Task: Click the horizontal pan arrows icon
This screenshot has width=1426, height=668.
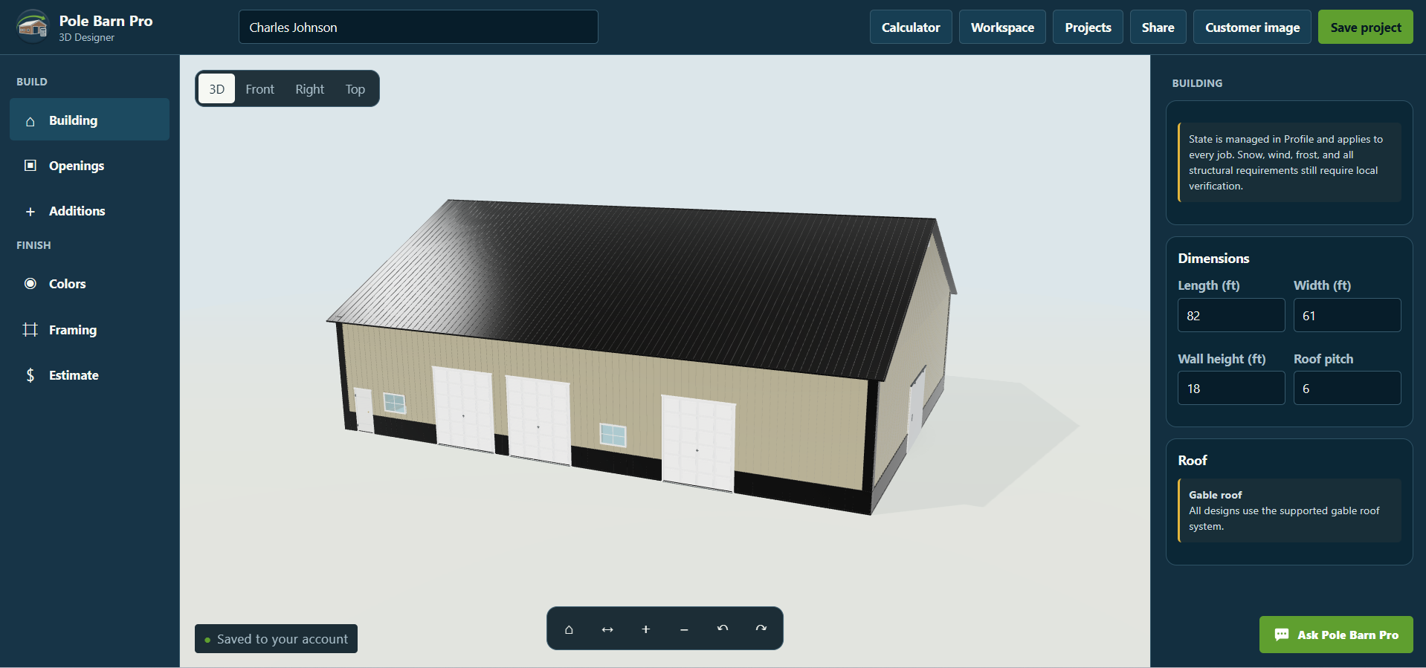Action: [607, 629]
